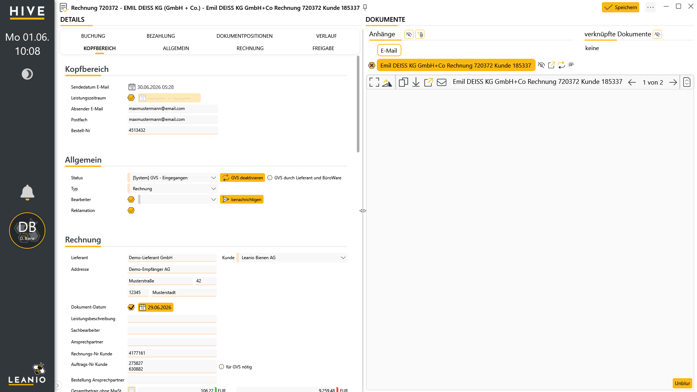Open the VERLAUF tab
The image size is (697, 392).
point(326,36)
